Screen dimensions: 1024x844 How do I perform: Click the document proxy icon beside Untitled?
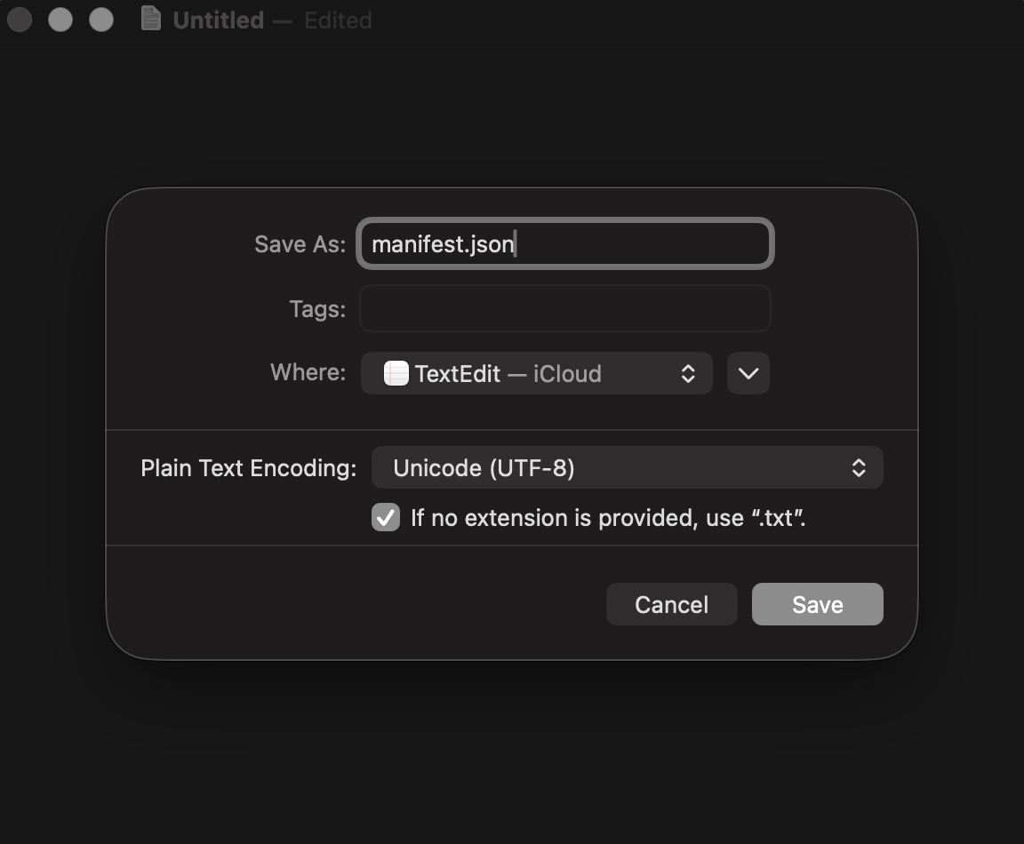(152, 19)
